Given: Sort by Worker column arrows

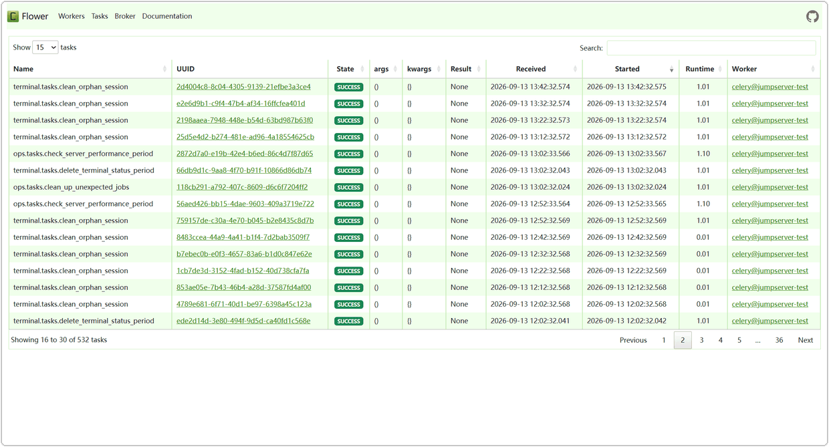Looking at the screenshot, I should click(813, 69).
